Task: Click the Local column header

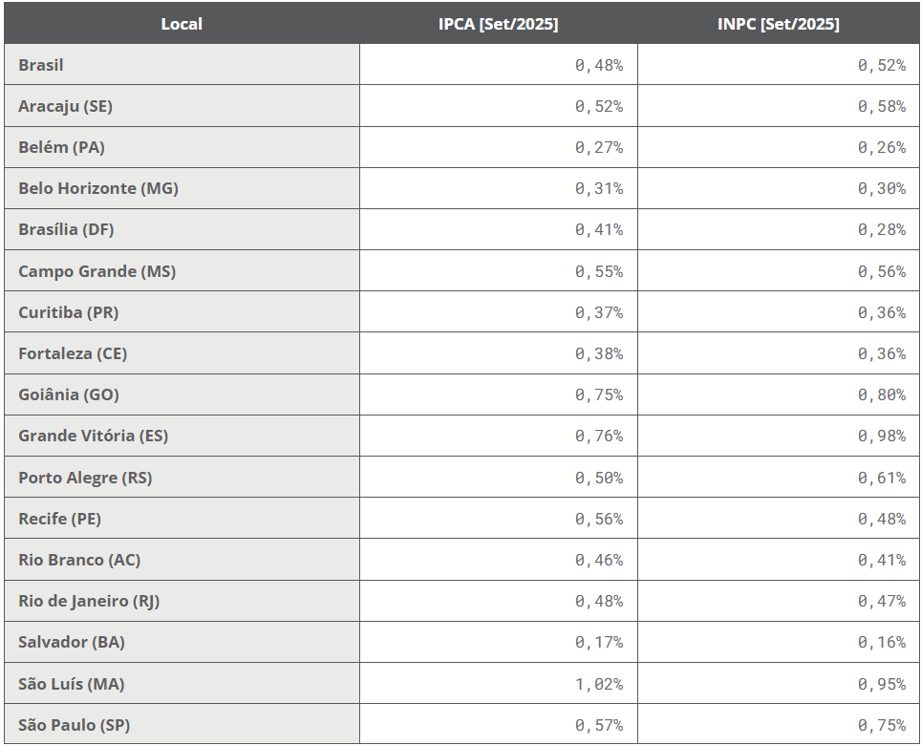Action: click(182, 24)
